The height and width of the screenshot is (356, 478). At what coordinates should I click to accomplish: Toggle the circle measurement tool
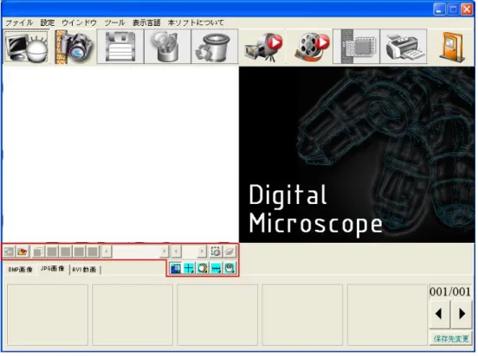203,269
